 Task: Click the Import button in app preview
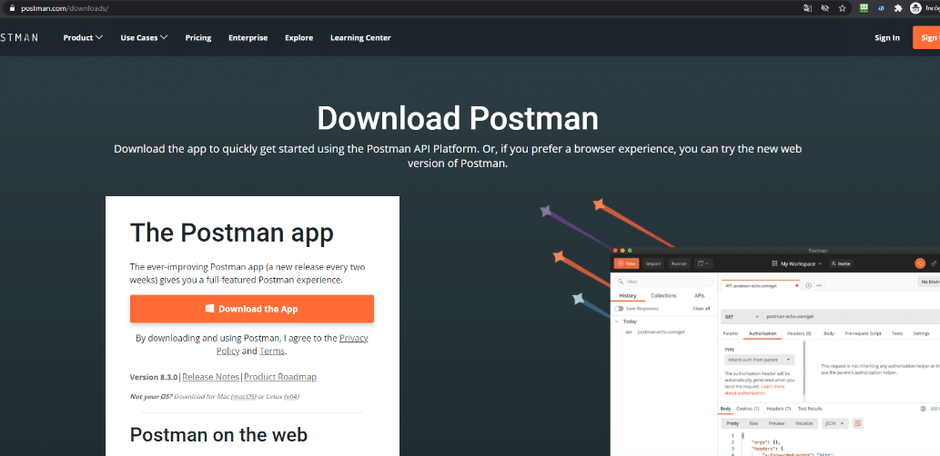click(653, 263)
